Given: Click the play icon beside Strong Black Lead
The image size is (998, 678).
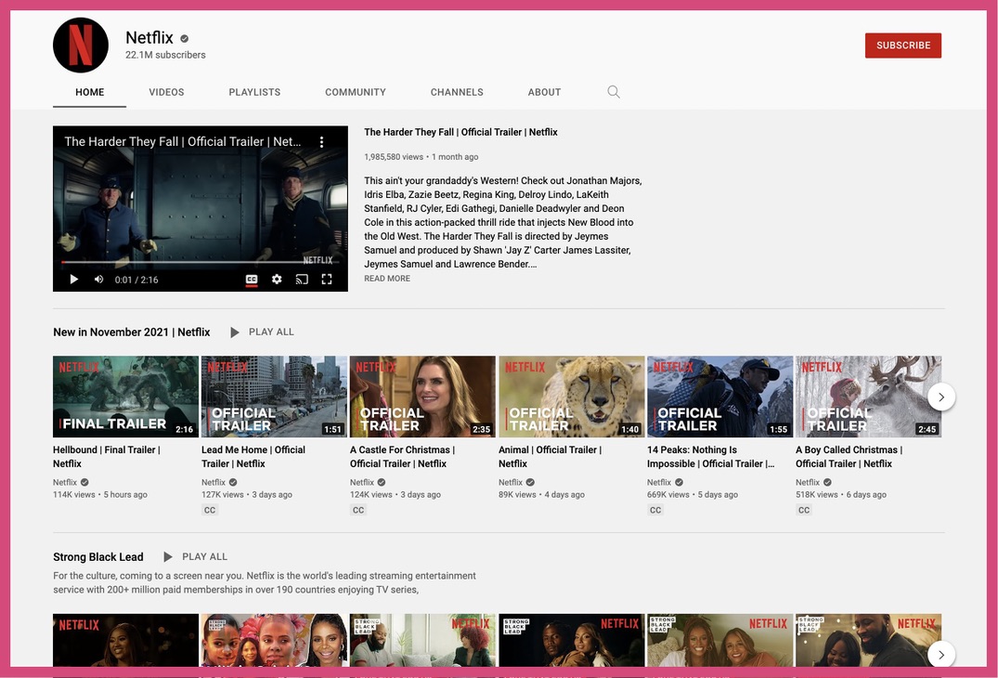Looking at the screenshot, I should click(x=168, y=557).
